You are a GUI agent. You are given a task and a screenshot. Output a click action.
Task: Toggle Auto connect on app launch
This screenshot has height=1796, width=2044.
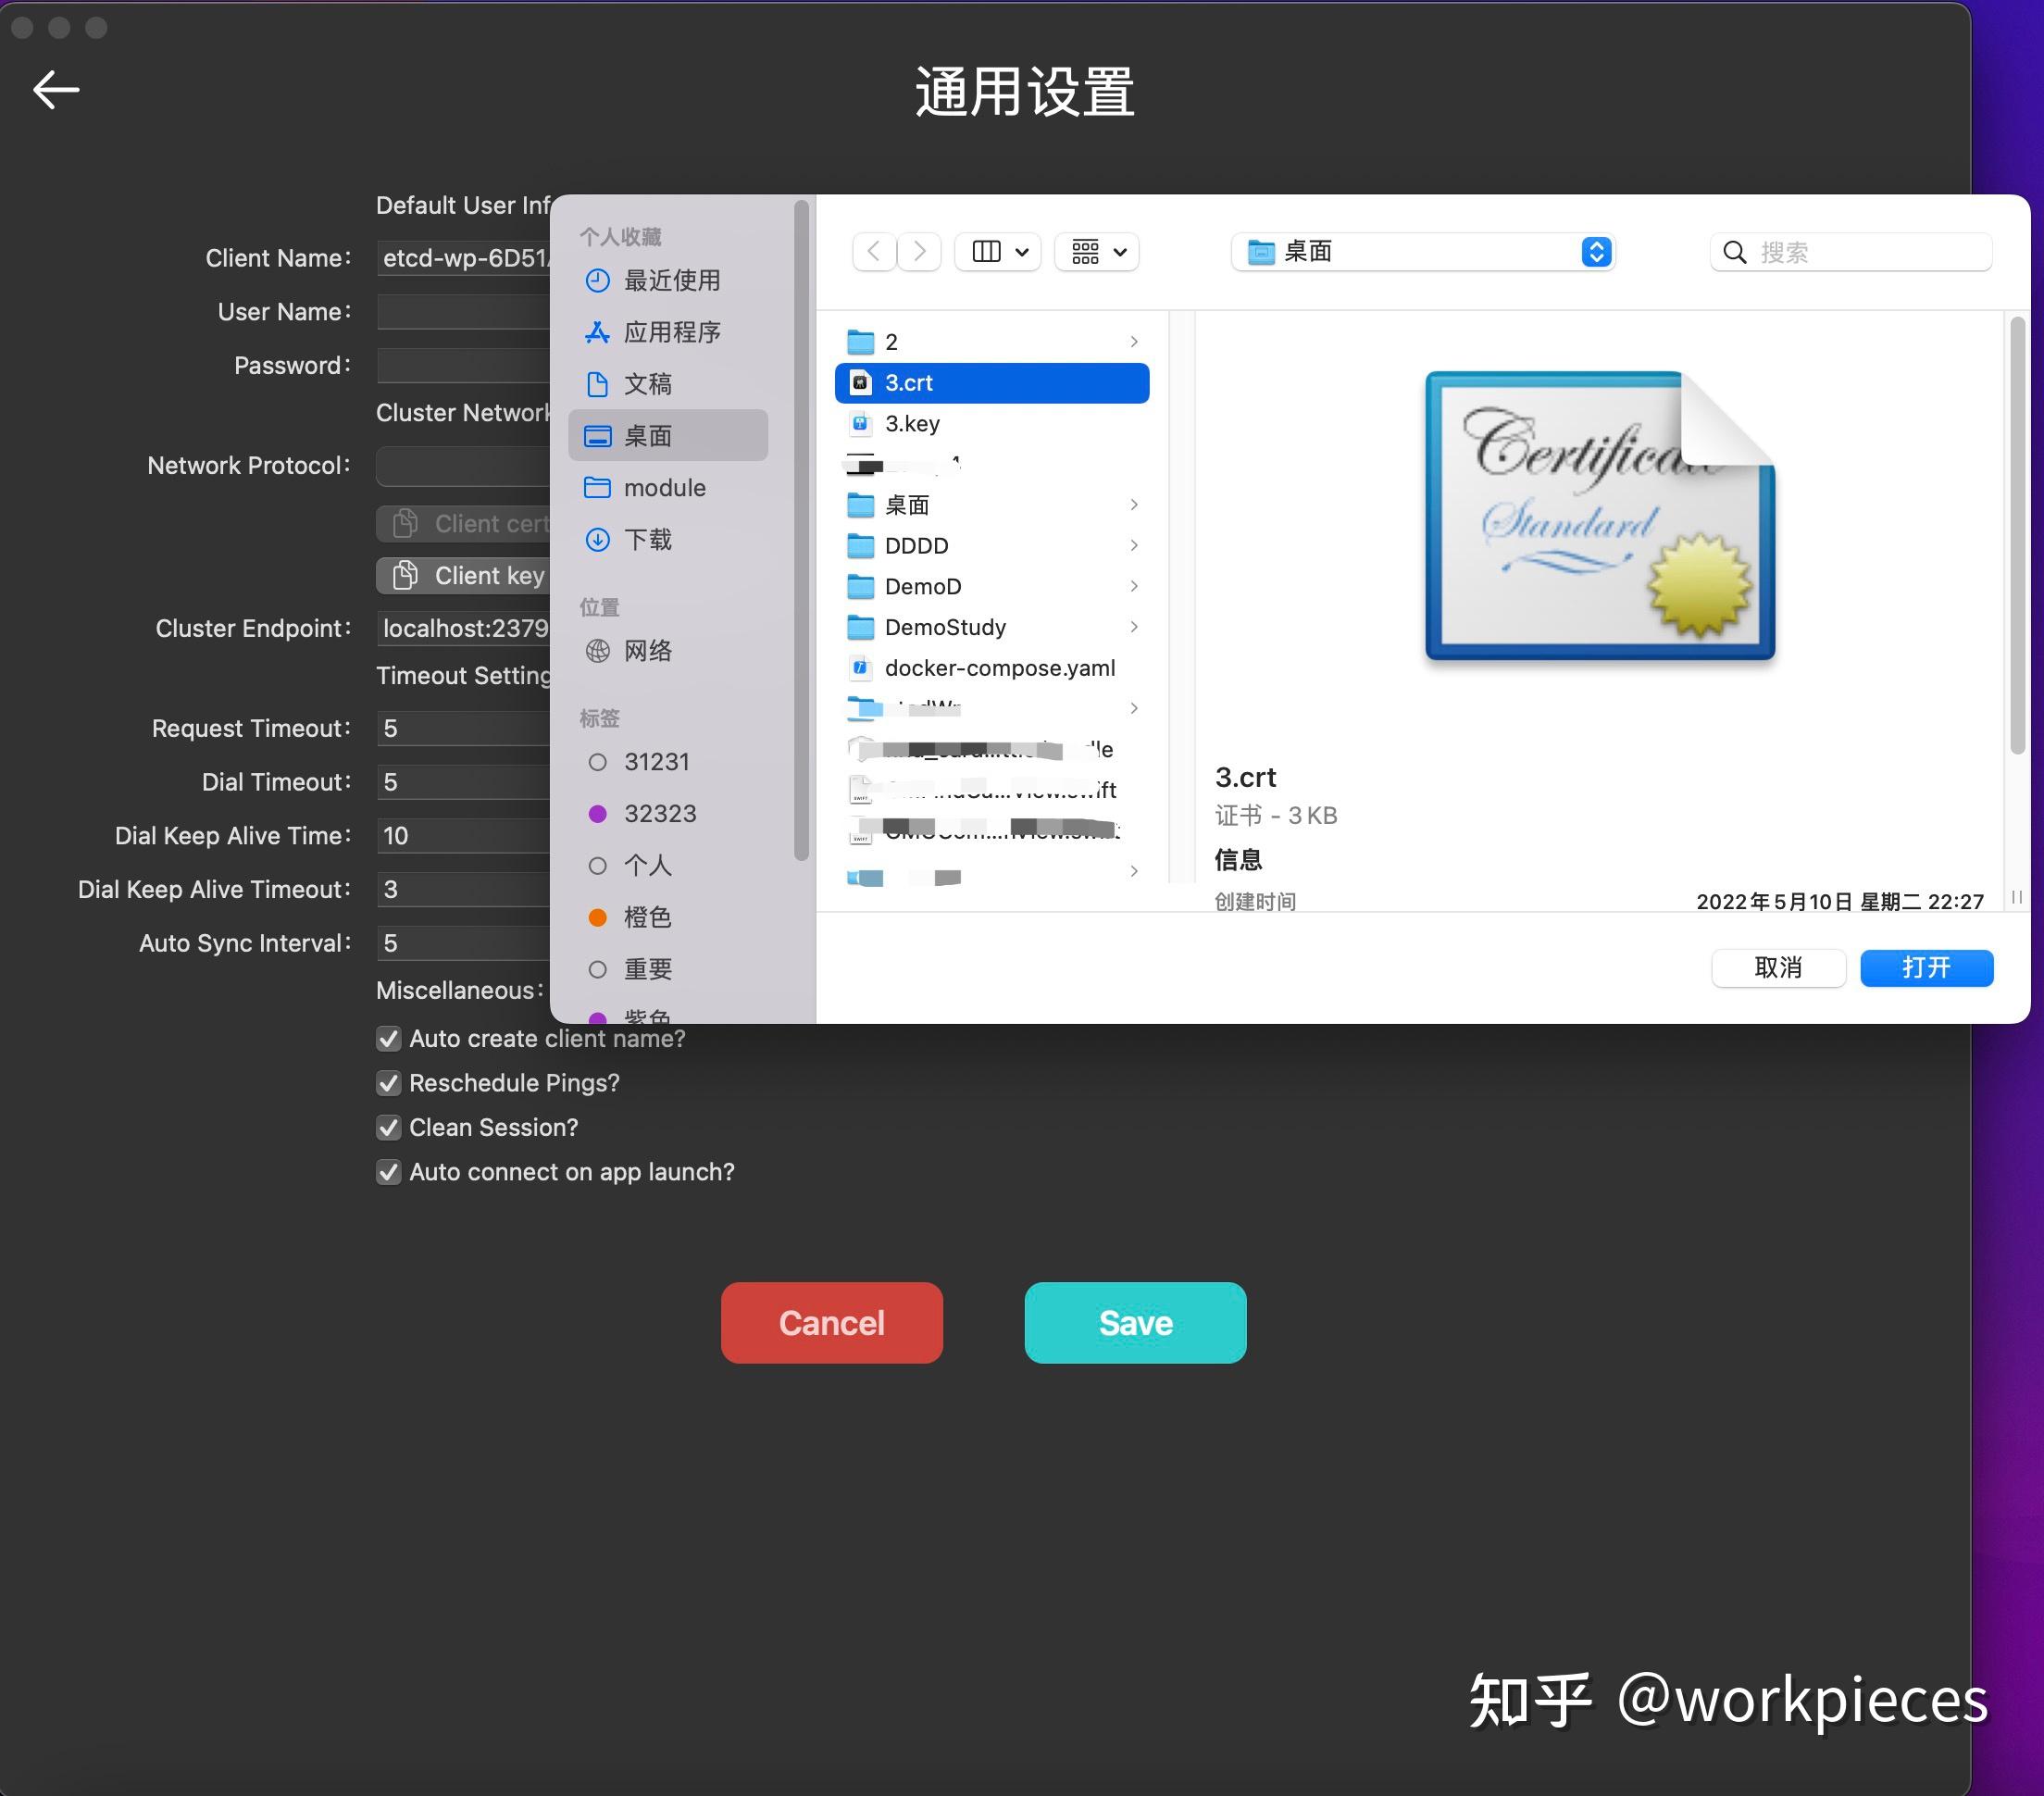389,1171
